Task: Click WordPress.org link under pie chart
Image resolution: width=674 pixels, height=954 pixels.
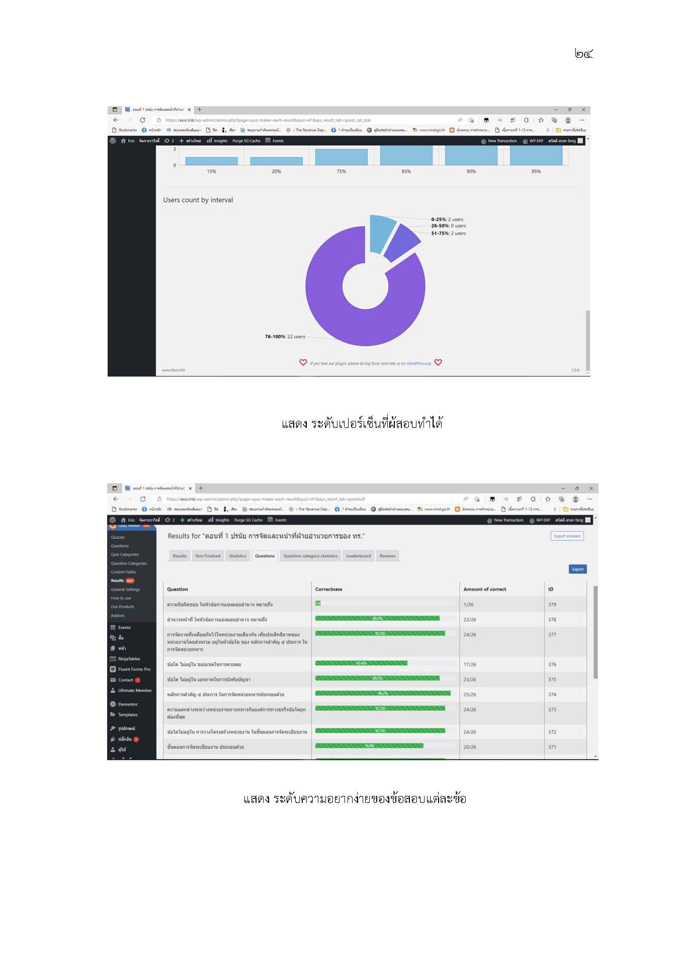Action: click(418, 363)
